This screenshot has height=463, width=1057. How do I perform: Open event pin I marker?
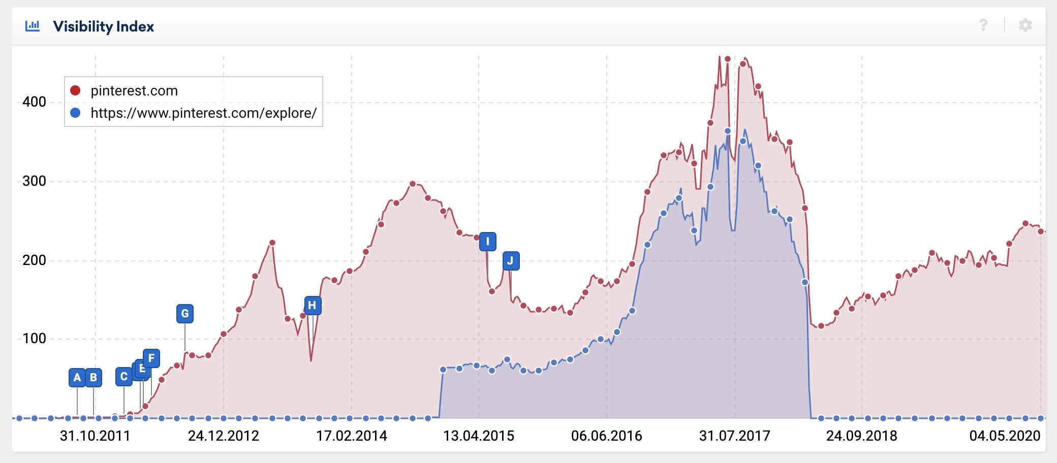488,242
